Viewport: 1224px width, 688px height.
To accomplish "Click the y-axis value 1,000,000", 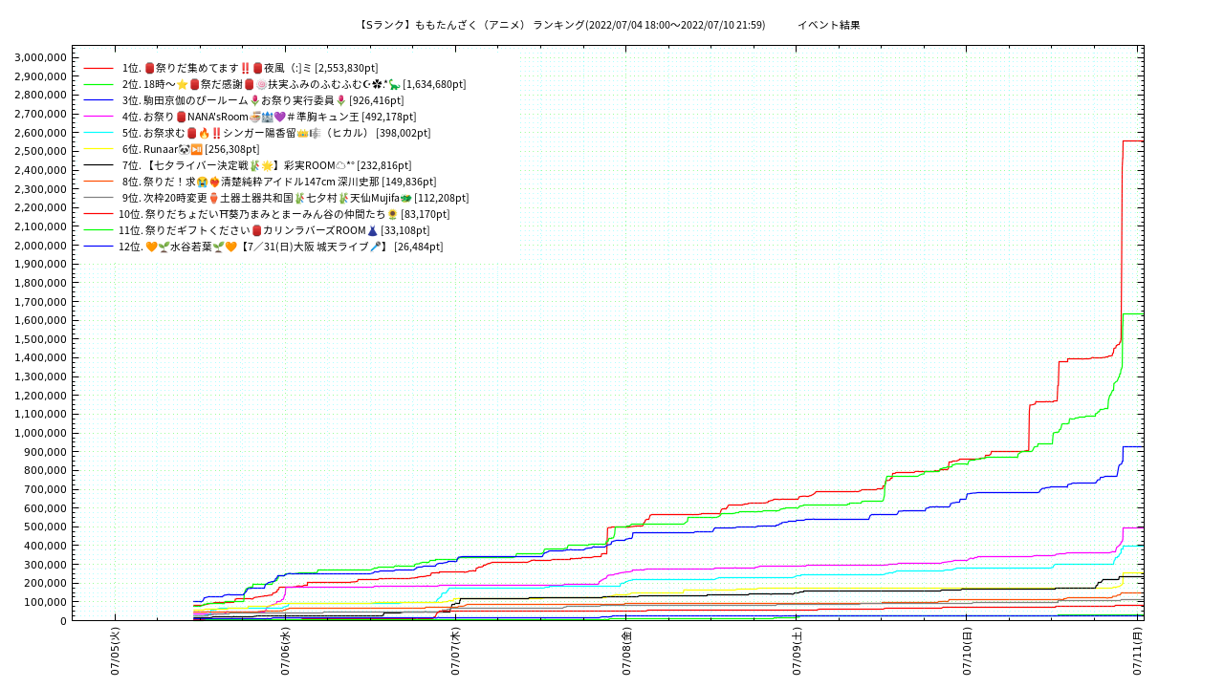I will click(40, 433).
